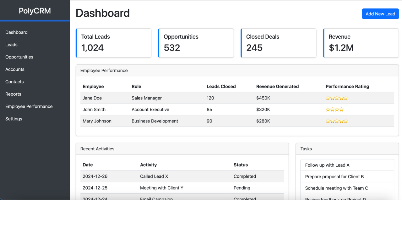Viewport: 402px width, 226px height.
Task: Click the Revenue $1.2M card
Action: [361, 43]
